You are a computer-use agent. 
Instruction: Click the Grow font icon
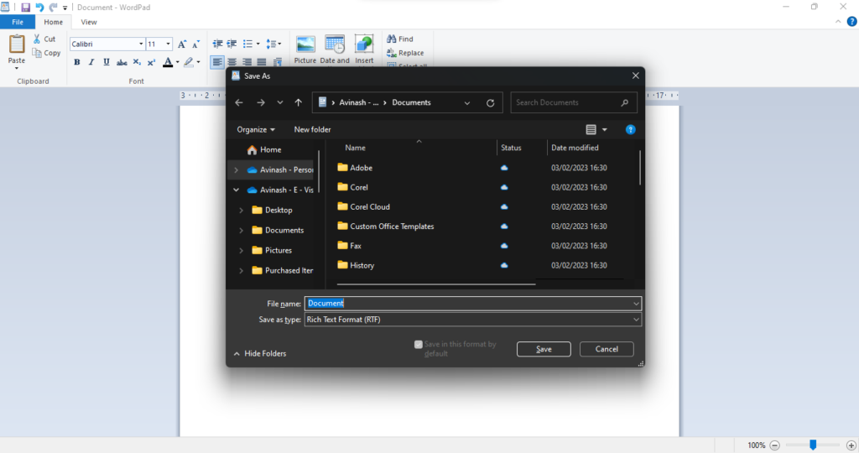pos(182,44)
